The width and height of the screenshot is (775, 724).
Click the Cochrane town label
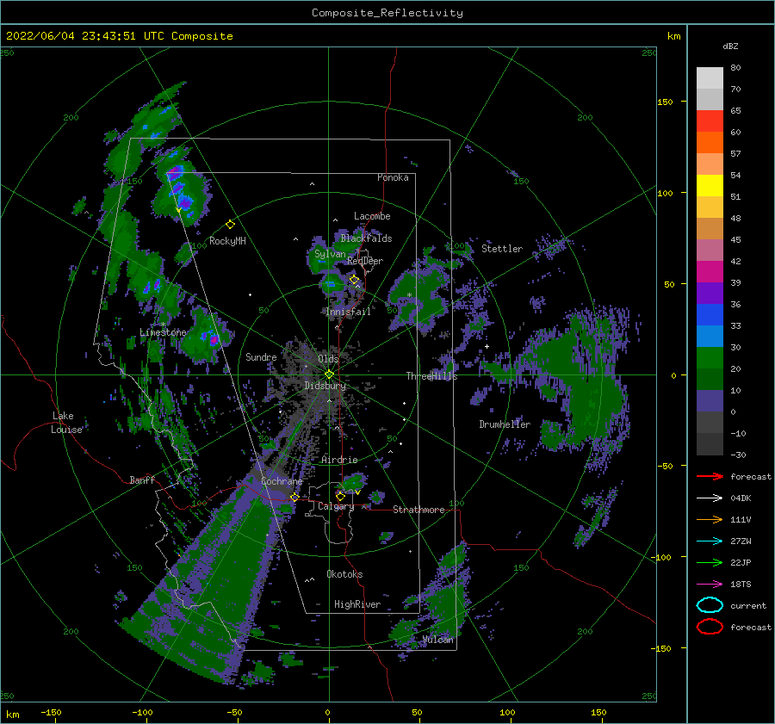[282, 481]
